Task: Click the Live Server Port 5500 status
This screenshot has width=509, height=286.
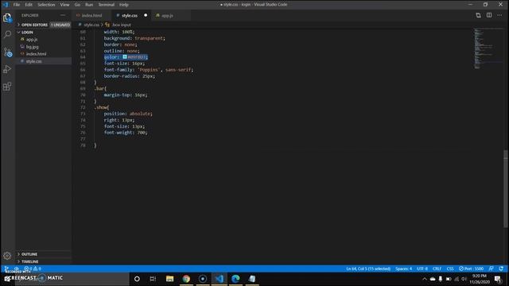Action: tap(471, 269)
